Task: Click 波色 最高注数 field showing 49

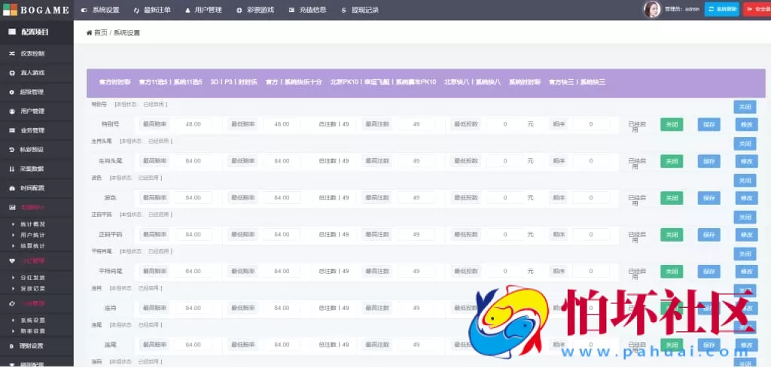Action: click(x=416, y=198)
